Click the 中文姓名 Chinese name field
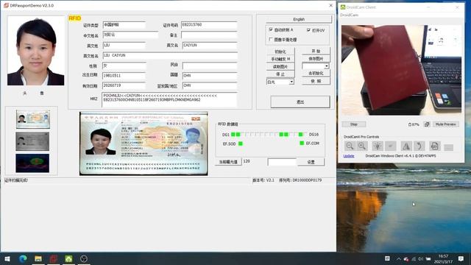The width and height of the screenshot is (471, 265). point(130,35)
